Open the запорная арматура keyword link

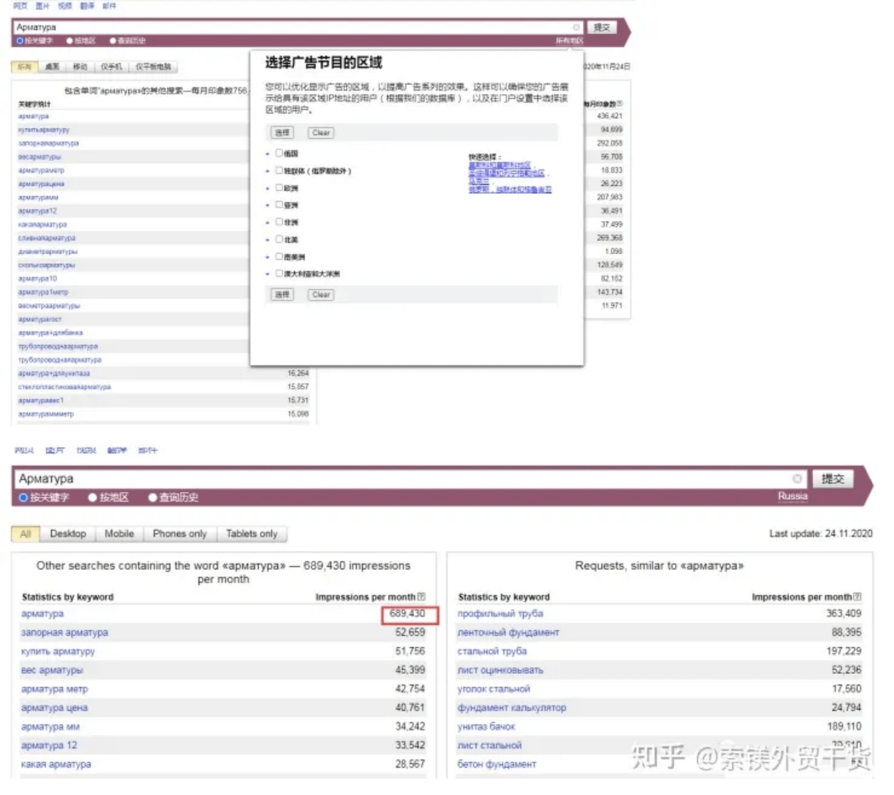click(x=65, y=633)
